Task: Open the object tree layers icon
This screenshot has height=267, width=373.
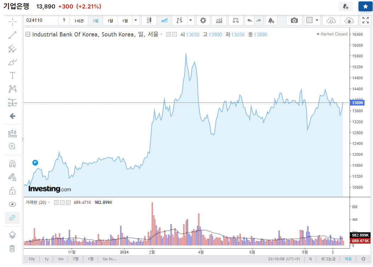Action: pos(12,235)
